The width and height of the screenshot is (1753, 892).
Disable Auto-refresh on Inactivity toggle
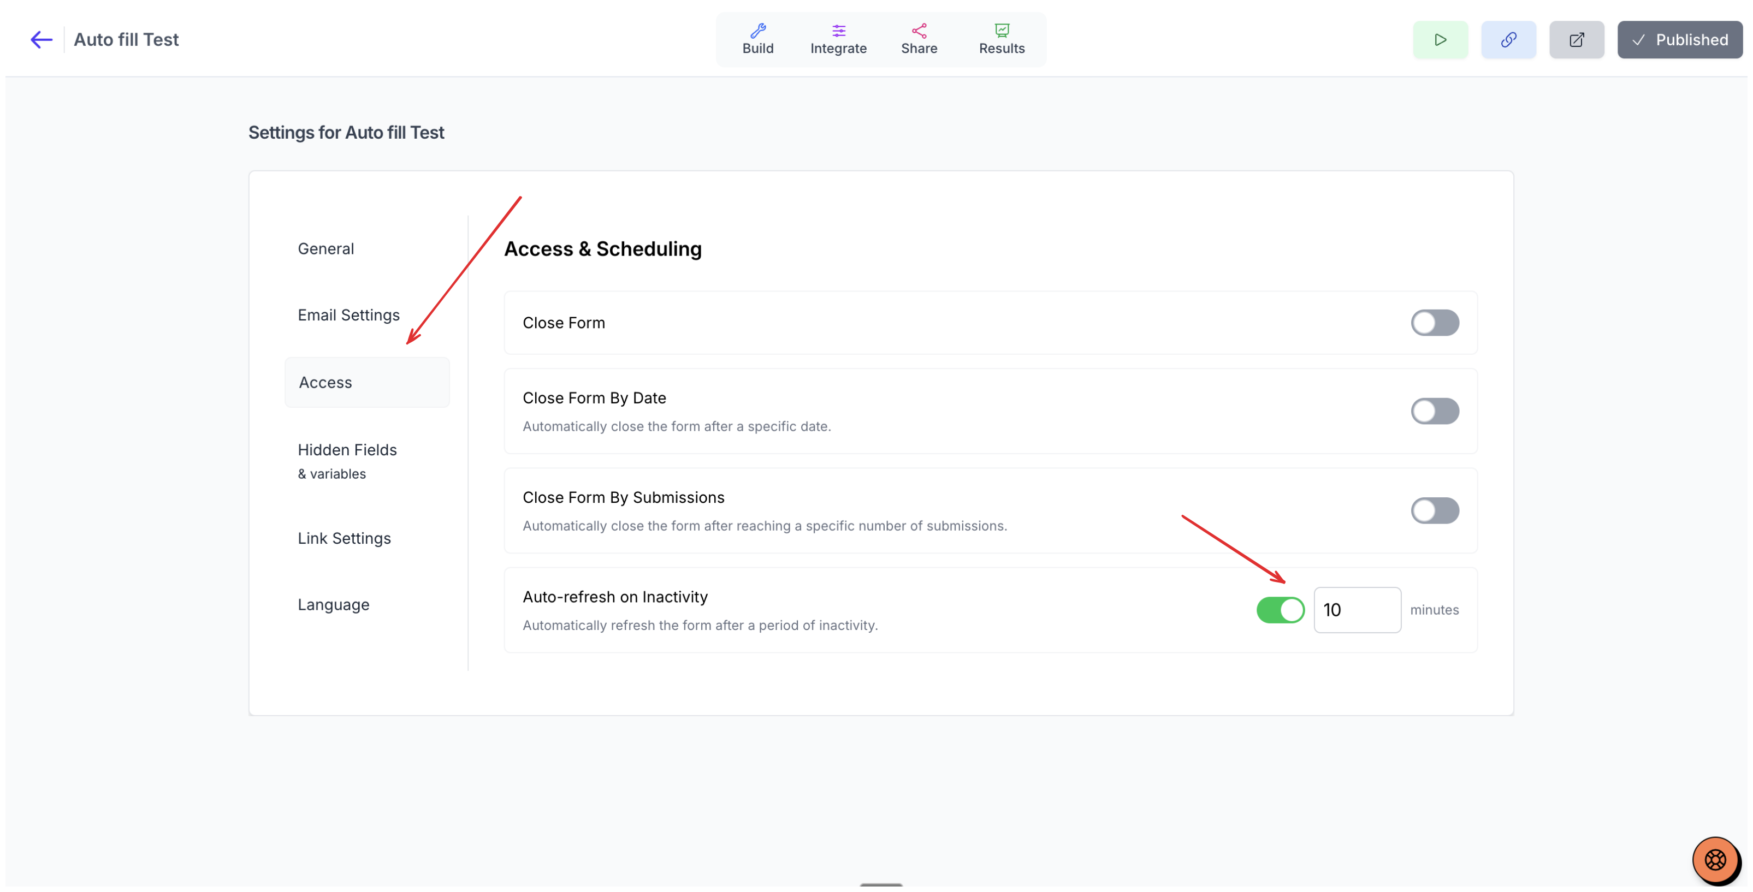[1280, 610]
